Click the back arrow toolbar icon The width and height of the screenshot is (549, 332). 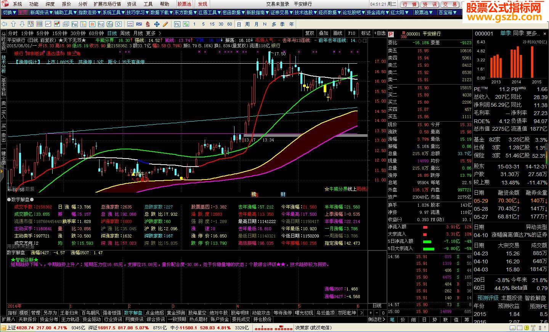coord(4,24)
